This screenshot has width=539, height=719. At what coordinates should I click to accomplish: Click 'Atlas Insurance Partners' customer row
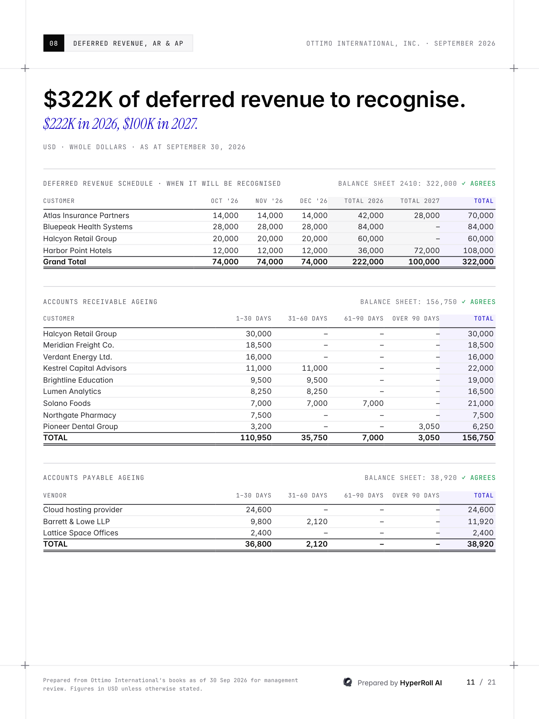point(269,216)
